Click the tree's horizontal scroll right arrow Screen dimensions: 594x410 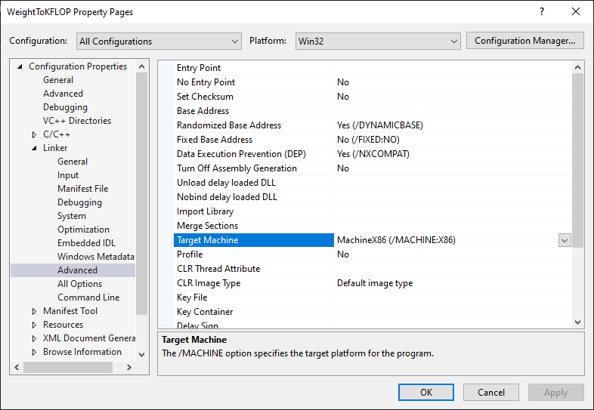click(128, 367)
